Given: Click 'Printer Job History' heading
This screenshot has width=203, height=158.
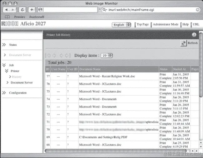Looking at the screenshot, I should [x=58, y=35].
